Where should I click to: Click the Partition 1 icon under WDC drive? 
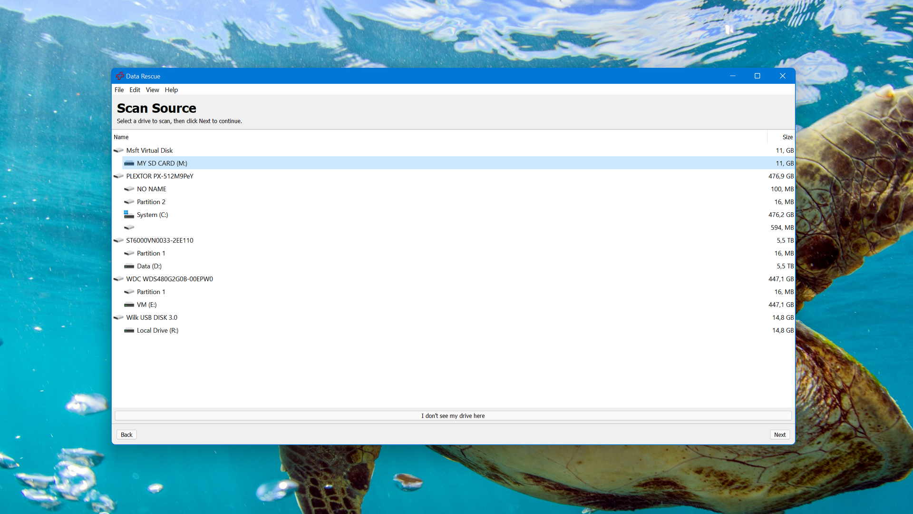[129, 292]
